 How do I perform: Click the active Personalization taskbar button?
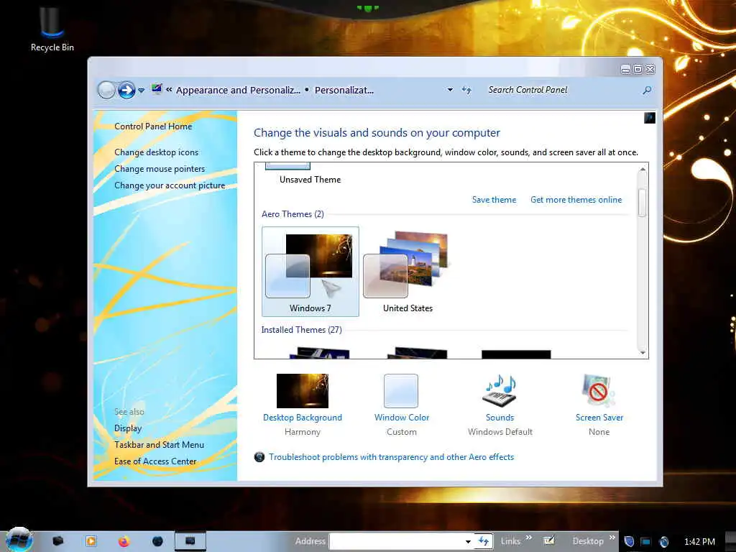(190, 541)
